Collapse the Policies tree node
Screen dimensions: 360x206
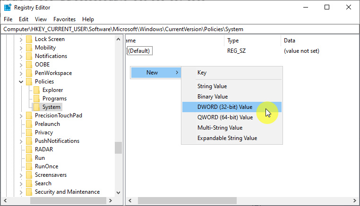pos(21,82)
